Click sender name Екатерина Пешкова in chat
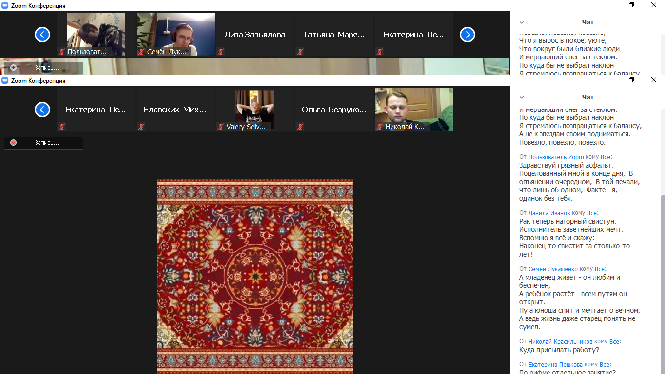The width and height of the screenshot is (666, 374). pos(555,364)
